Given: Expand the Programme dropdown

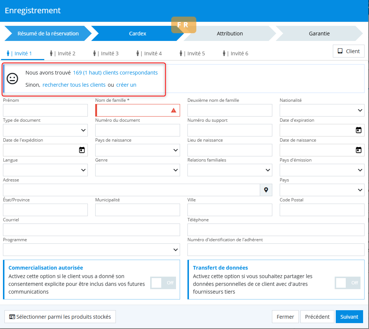Looking at the screenshot, I should pyautogui.click(x=91, y=250).
